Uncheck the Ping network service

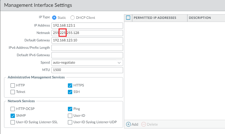pos(70,109)
